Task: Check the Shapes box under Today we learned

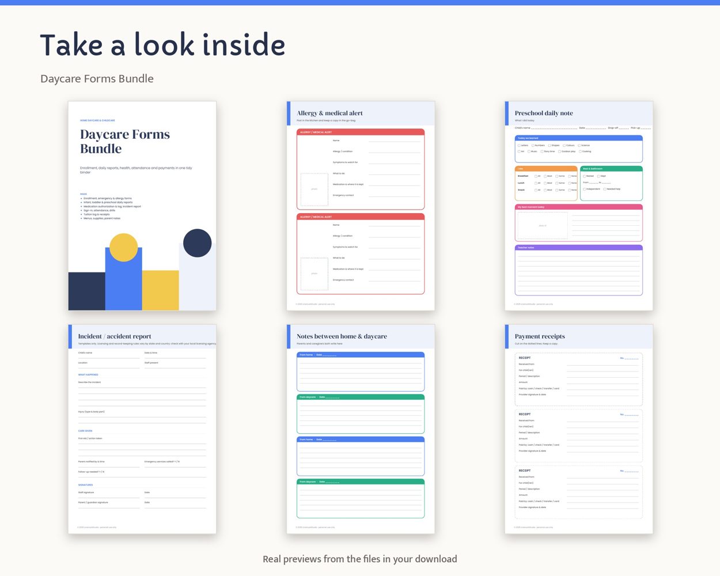Action: point(550,145)
